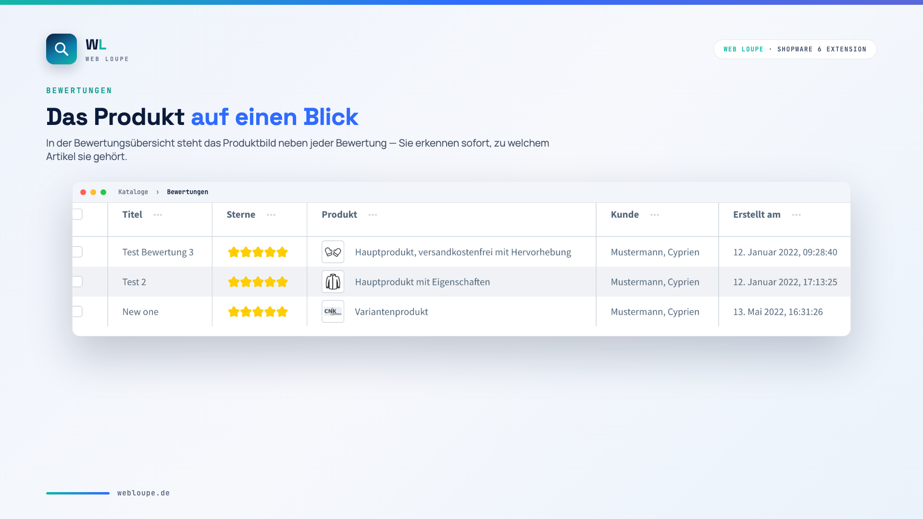Image resolution: width=923 pixels, height=519 pixels.
Task: Click date 13. Mai 2022, 16:31:26
Action: point(778,311)
